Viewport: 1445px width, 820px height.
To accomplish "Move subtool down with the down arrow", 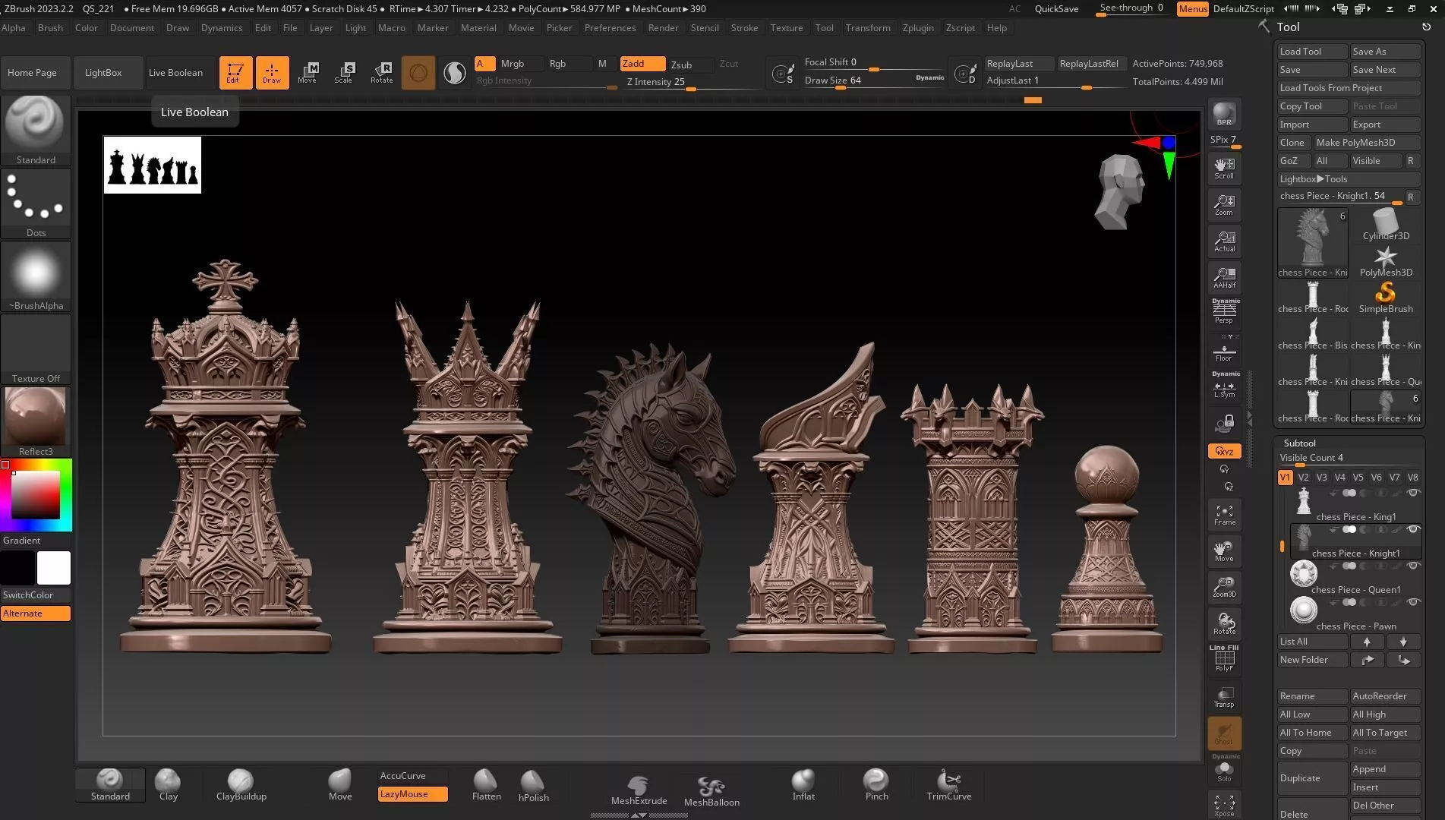I will pyautogui.click(x=1403, y=642).
